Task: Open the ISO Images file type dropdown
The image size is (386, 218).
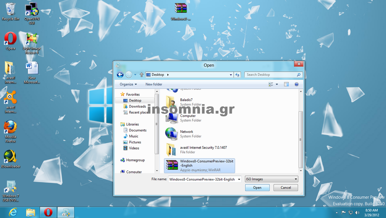Action: 272,179
